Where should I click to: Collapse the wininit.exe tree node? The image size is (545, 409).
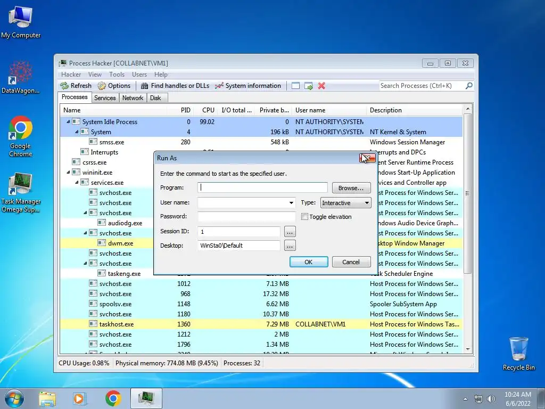68,172
